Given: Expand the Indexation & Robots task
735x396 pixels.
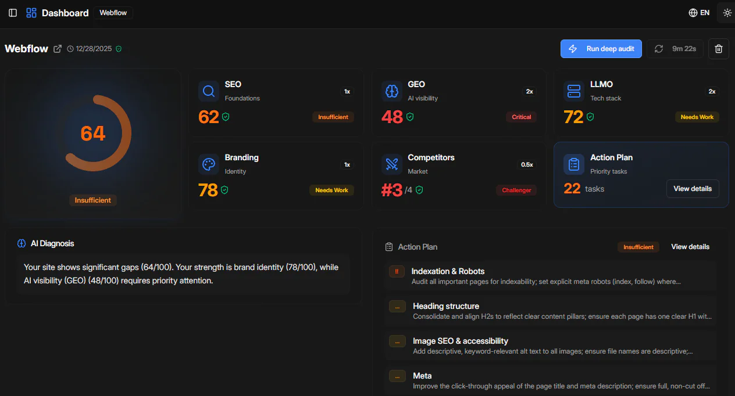Looking at the screenshot, I should 448,271.
